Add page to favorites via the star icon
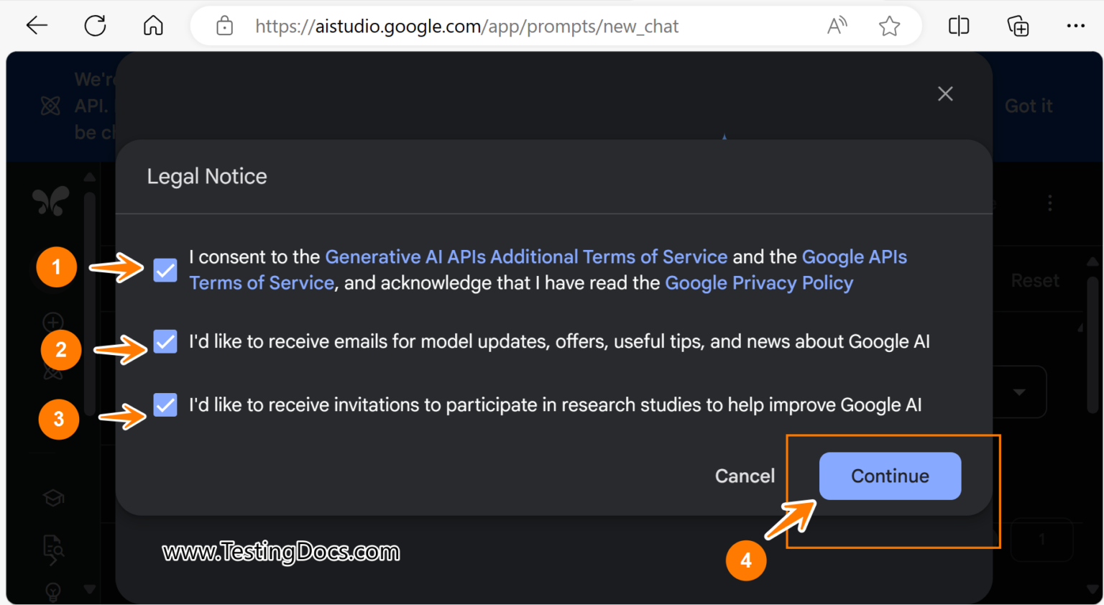Image resolution: width=1104 pixels, height=605 pixels. coord(889,25)
